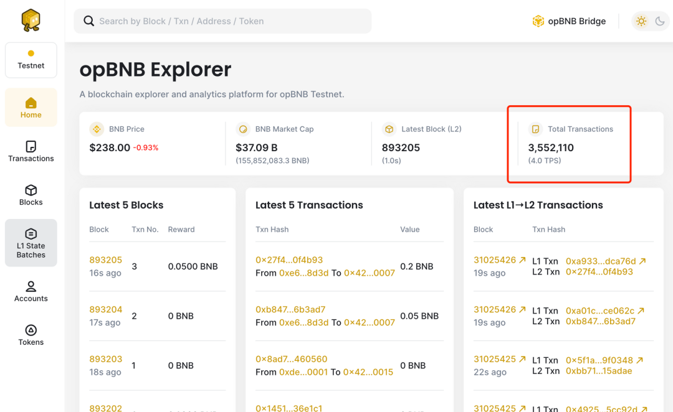Open L2 Txn 0xbb71...15adae

tap(599, 372)
